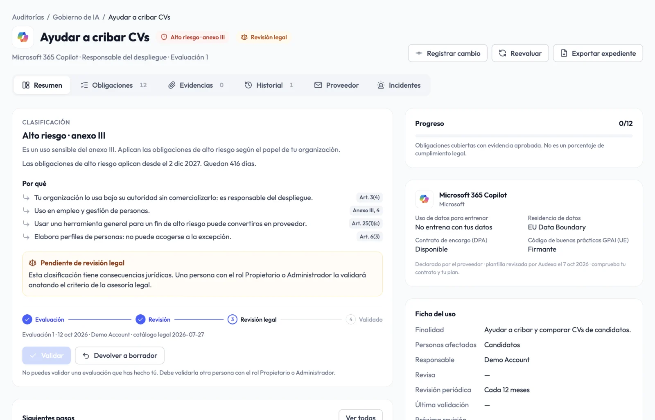Click the Obligaciones checklist icon
Viewport: 655px width, 420px height.
(x=84, y=85)
